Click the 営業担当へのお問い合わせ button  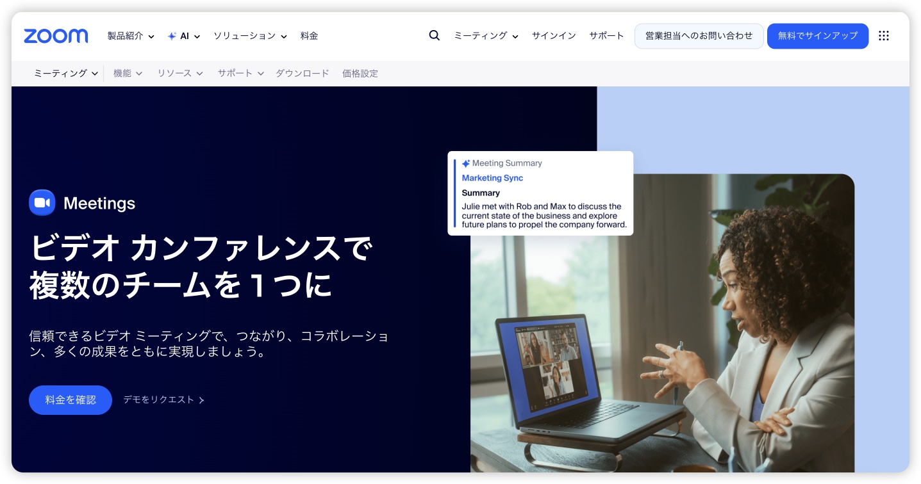[699, 36]
